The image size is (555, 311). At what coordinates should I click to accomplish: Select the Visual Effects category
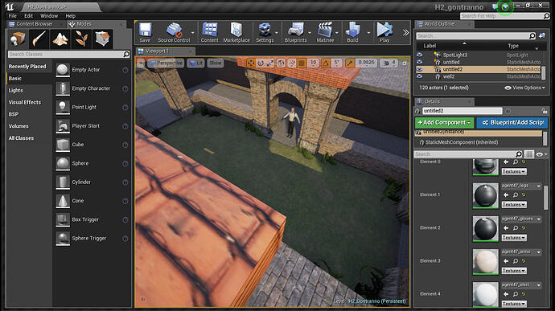25,102
